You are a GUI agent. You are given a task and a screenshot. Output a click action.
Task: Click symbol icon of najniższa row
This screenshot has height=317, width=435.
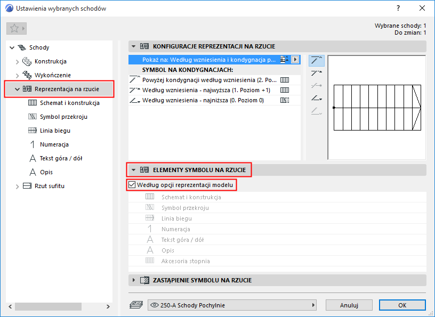285,100
